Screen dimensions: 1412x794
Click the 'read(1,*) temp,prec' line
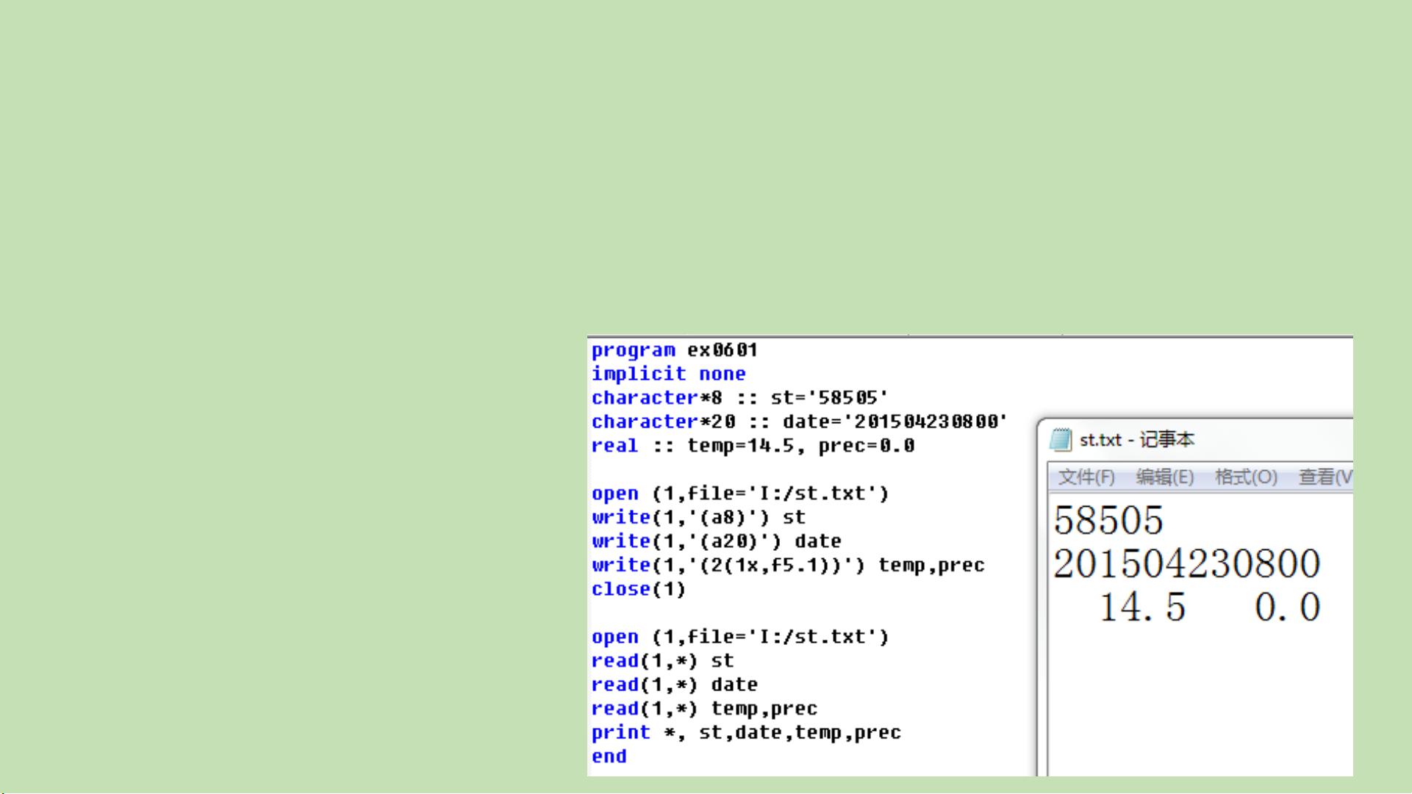click(704, 709)
